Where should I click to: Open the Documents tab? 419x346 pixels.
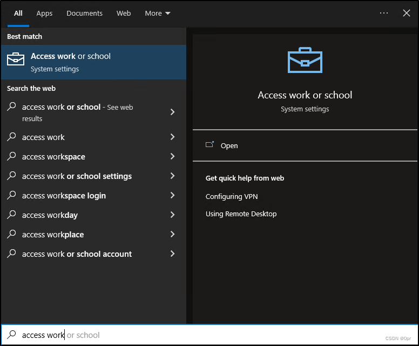(x=84, y=14)
